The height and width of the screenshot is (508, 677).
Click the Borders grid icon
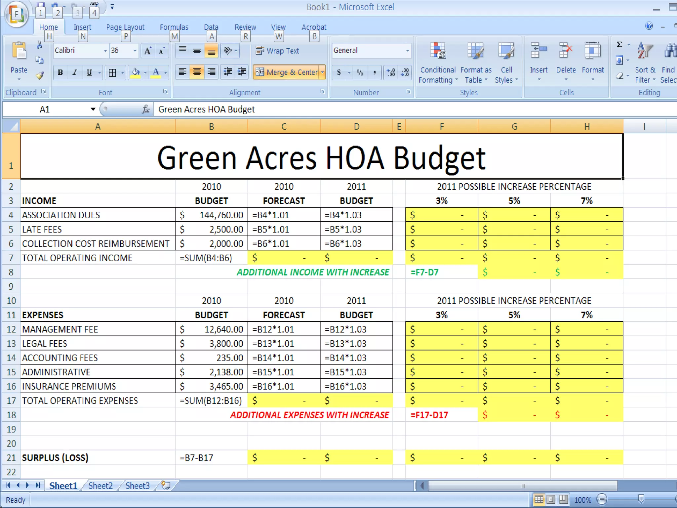(112, 73)
